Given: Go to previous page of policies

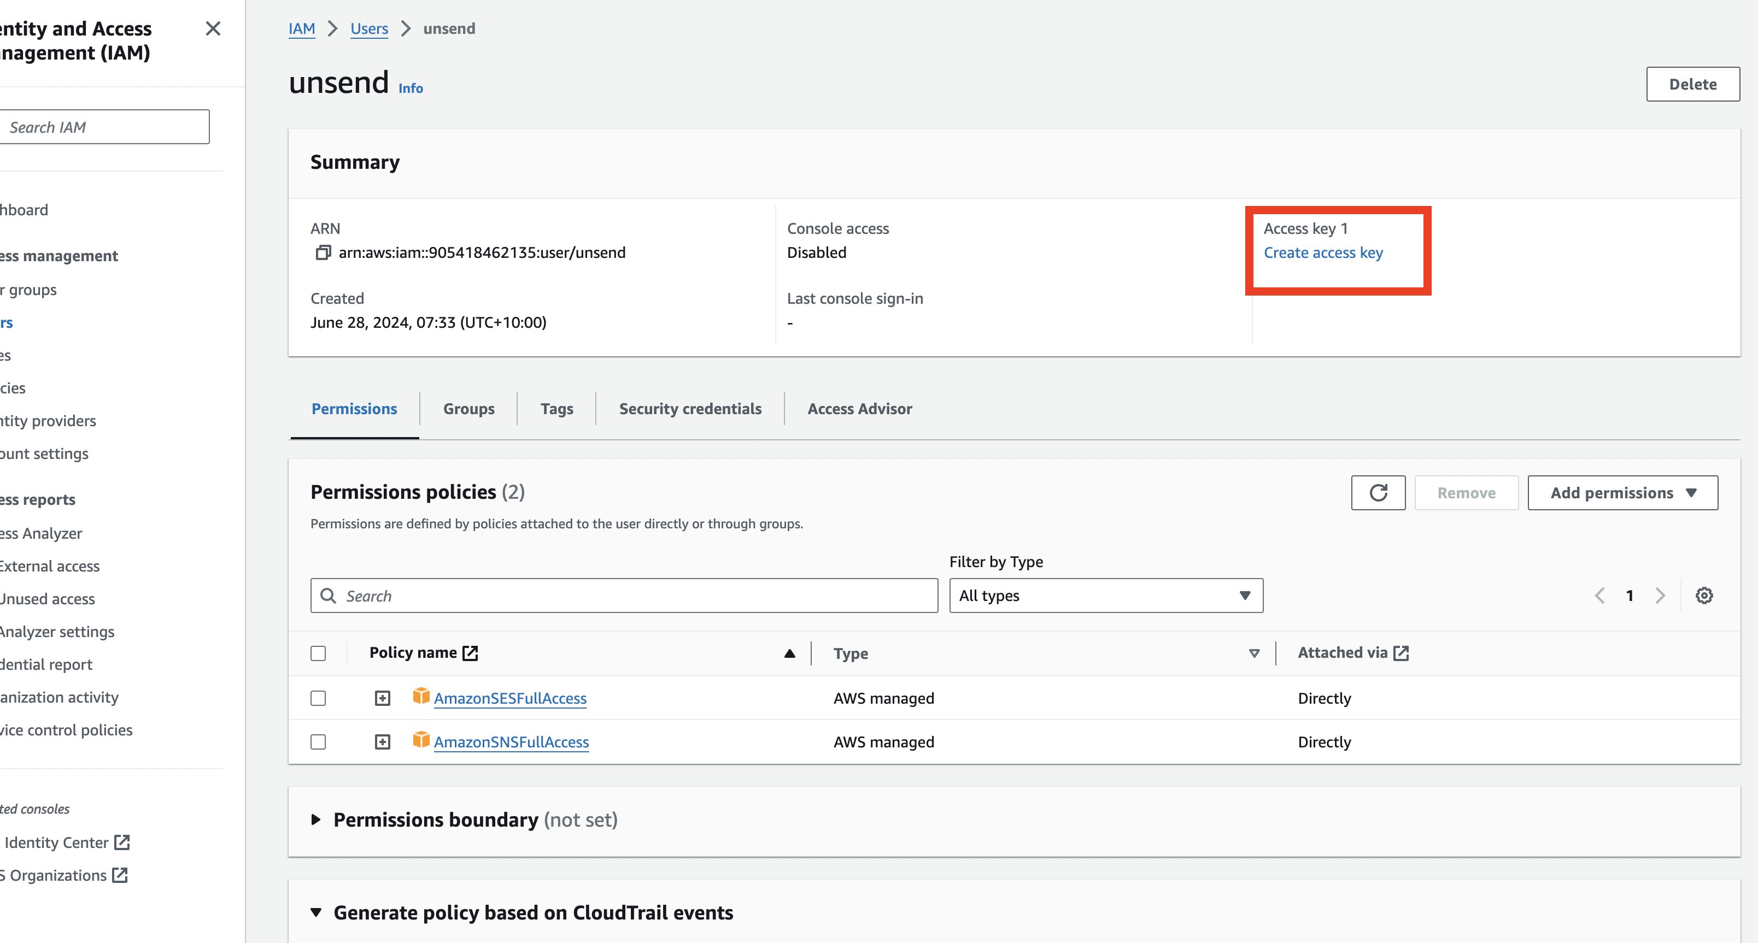Looking at the screenshot, I should click(1599, 596).
